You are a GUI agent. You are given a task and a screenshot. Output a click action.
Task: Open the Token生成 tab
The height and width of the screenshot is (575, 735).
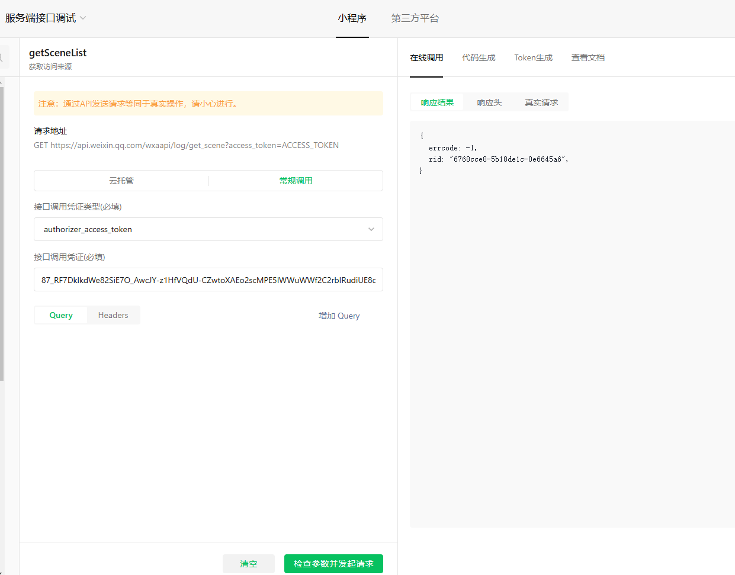pos(533,57)
